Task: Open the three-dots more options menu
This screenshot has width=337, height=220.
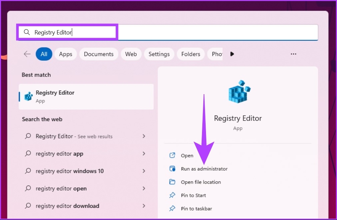Action: (x=293, y=54)
